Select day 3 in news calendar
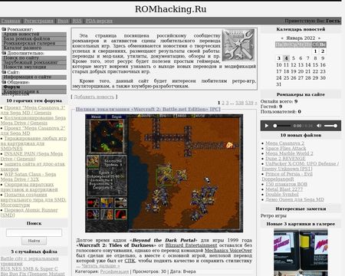 [279, 58]
